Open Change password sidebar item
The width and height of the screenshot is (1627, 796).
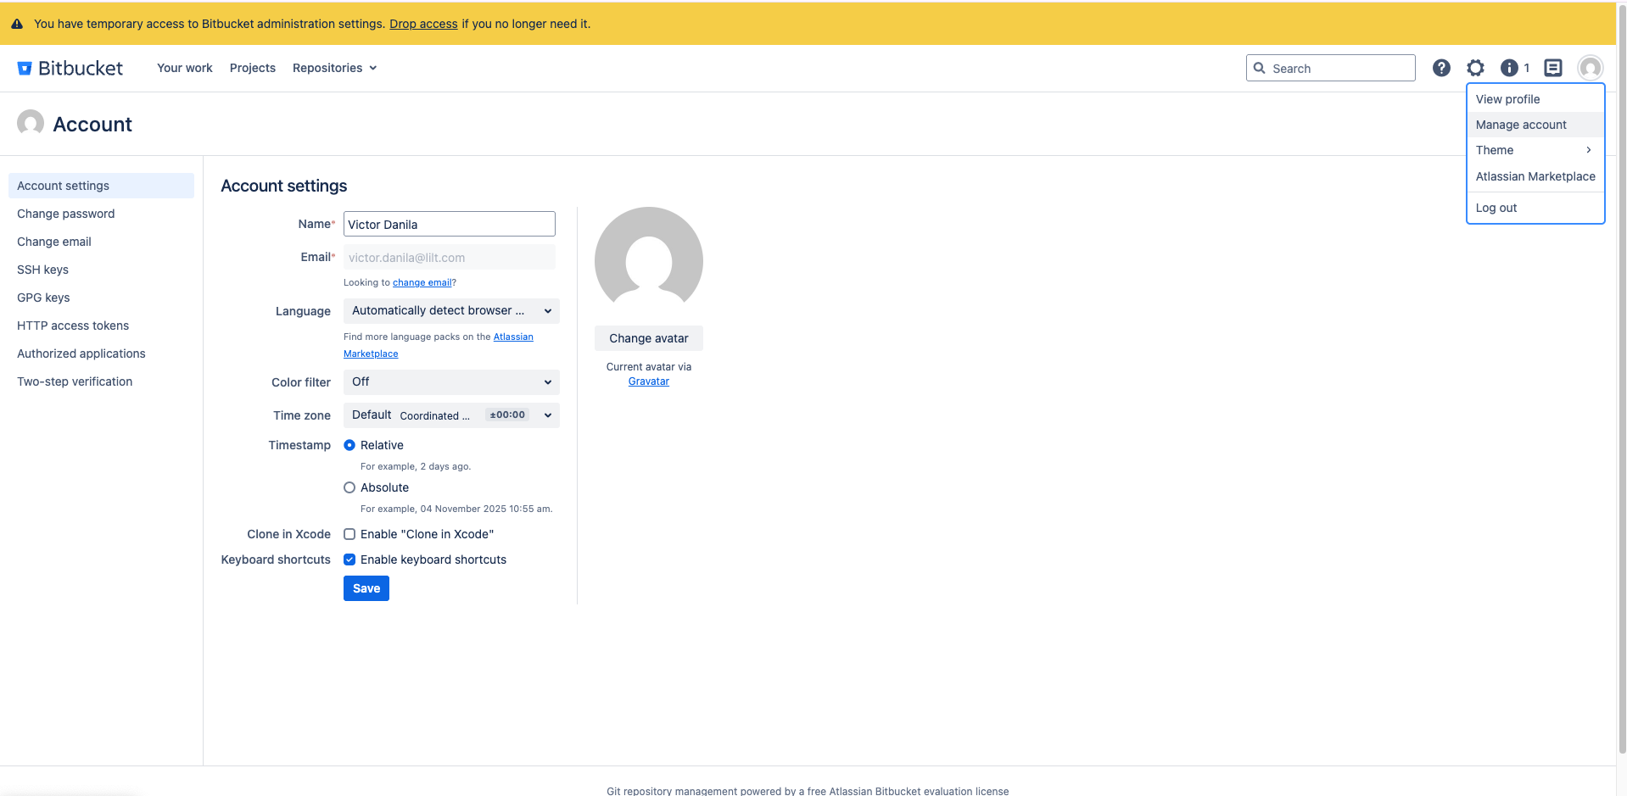click(x=101, y=214)
